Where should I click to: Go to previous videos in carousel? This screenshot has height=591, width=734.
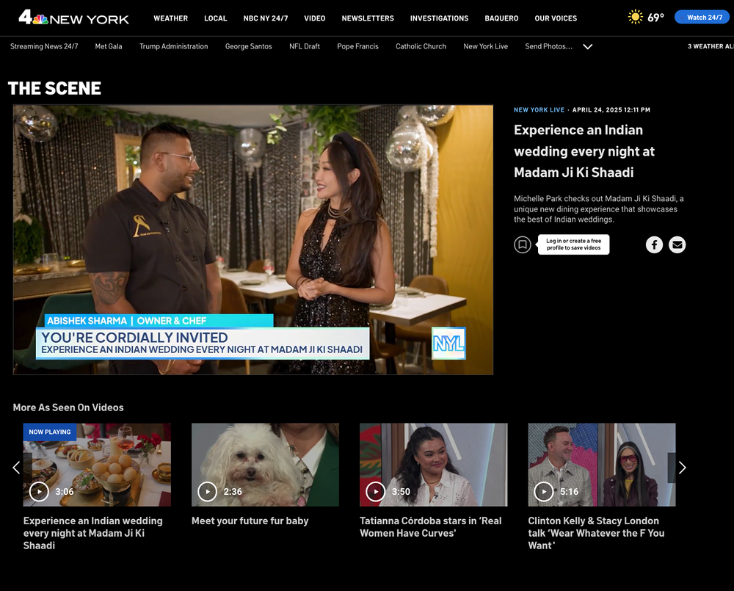(x=16, y=468)
